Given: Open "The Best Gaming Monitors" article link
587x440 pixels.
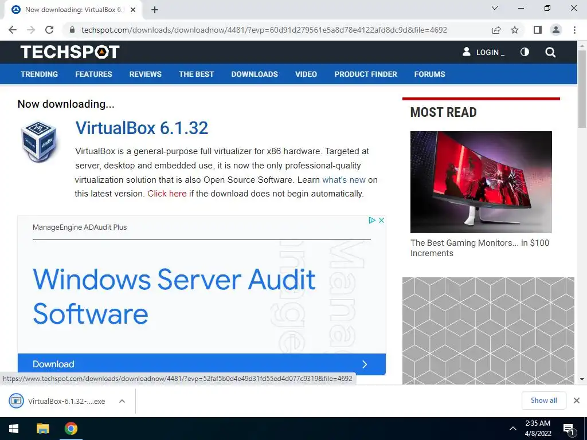Looking at the screenshot, I should coord(480,247).
